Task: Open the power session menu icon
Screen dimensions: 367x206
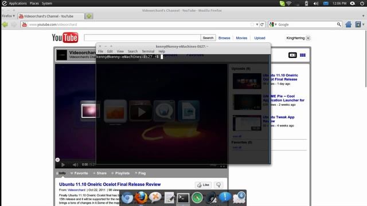Action: point(362,3)
